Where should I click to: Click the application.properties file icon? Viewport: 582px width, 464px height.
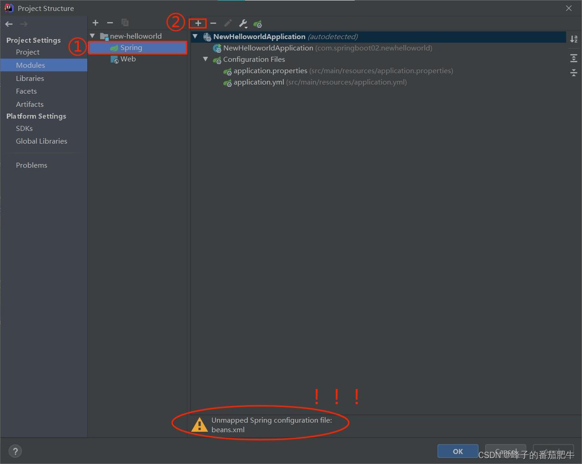click(x=227, y=71)
